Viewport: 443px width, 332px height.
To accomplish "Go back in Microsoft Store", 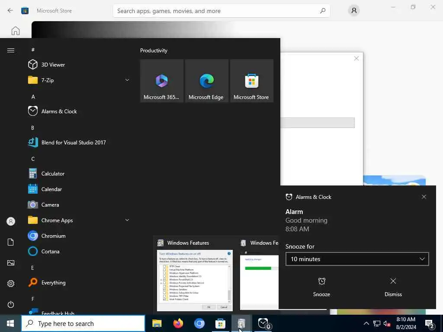I will [10, 10].
